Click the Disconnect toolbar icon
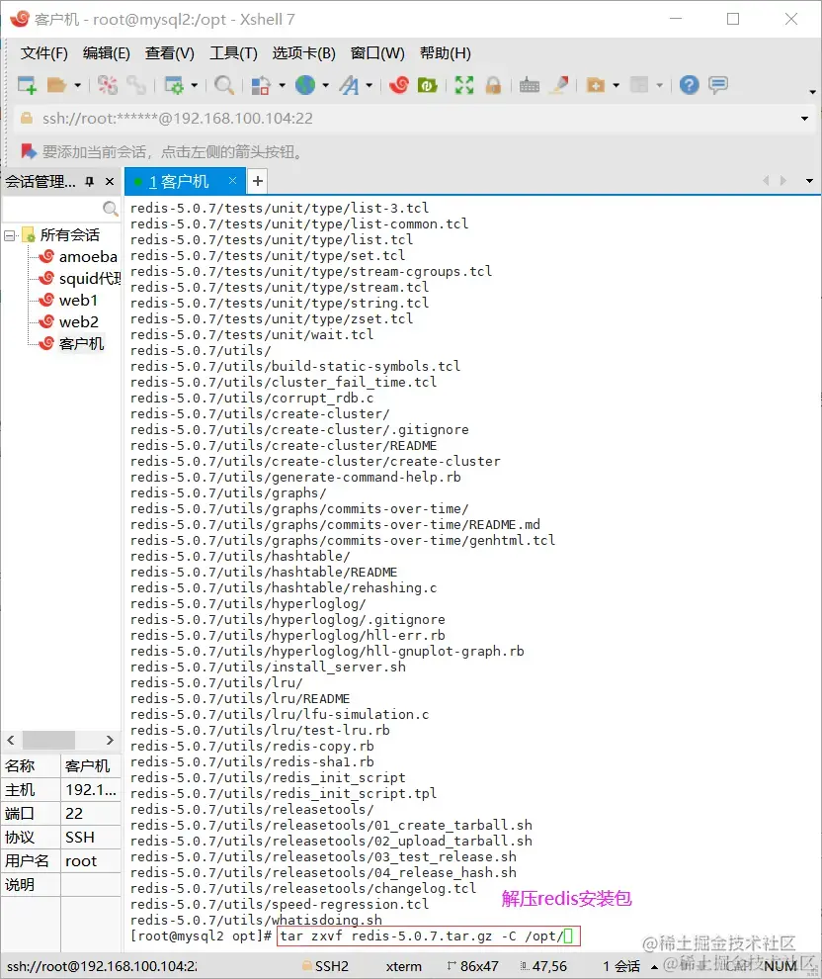 (108, 85)
